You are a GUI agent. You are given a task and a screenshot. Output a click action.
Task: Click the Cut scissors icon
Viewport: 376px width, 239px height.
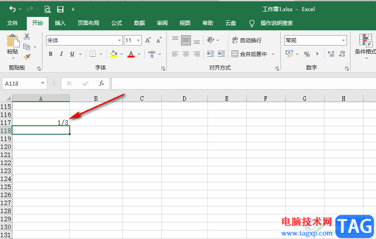pyautogui.click(x=27, y=37)
